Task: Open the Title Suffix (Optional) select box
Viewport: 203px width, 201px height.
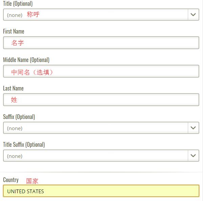Action: point(101,156)
